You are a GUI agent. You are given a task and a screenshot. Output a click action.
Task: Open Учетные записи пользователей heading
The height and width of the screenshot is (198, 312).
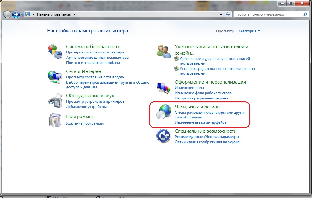(211, 50)
